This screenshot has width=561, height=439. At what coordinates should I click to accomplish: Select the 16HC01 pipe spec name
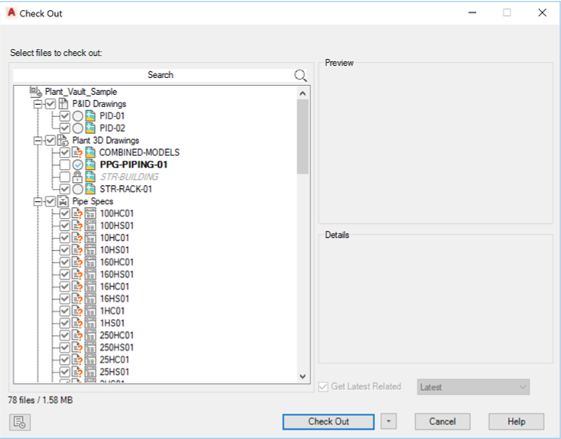(x=114, y=287)
